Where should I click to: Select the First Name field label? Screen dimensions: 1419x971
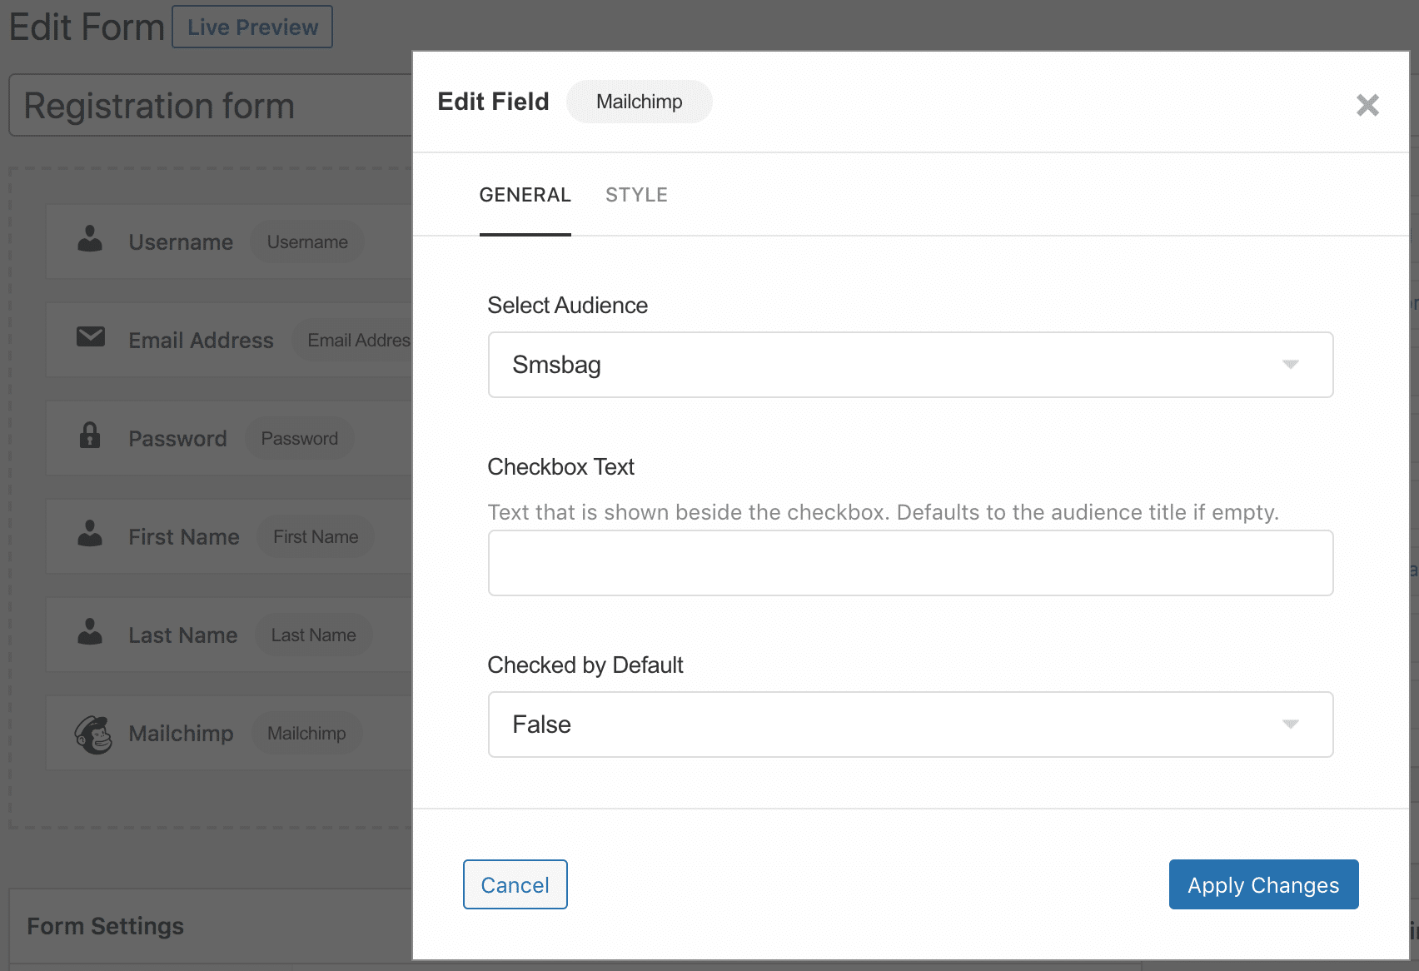184,537
